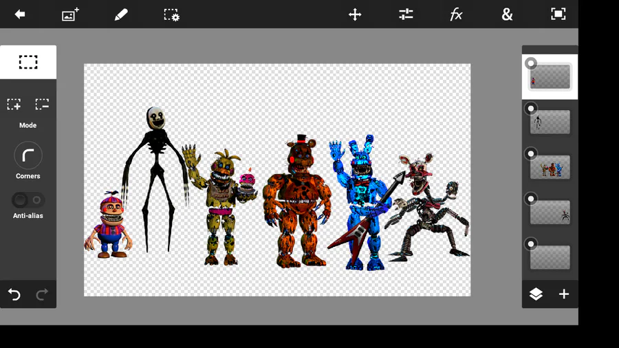
Task: Open the fx effects menu
Action: point(457,14)
